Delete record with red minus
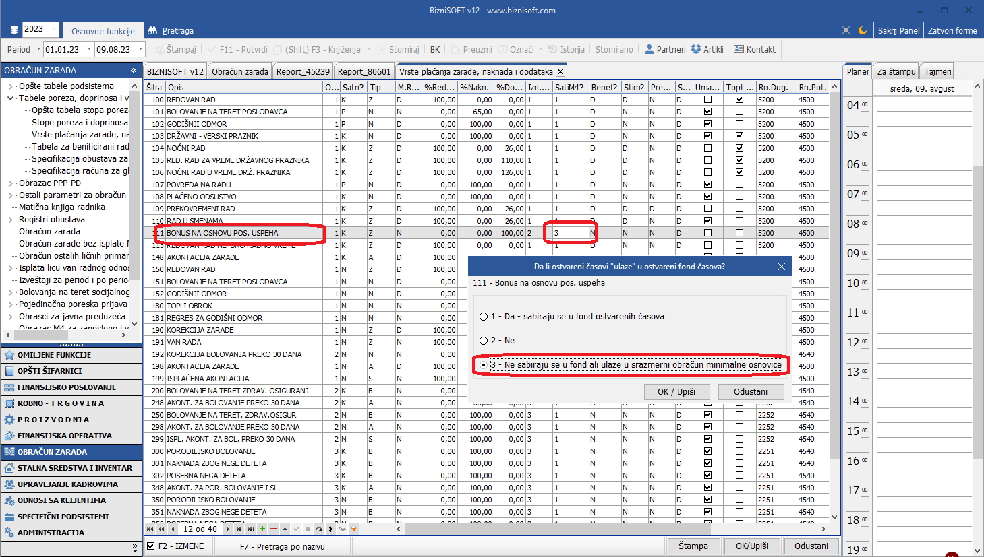Screen dimensions: 984x557 tap(273, 529)
